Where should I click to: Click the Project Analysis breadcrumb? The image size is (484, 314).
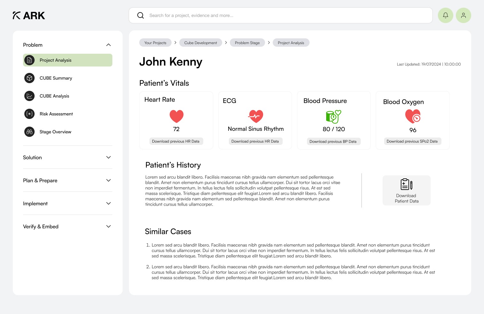291,43
